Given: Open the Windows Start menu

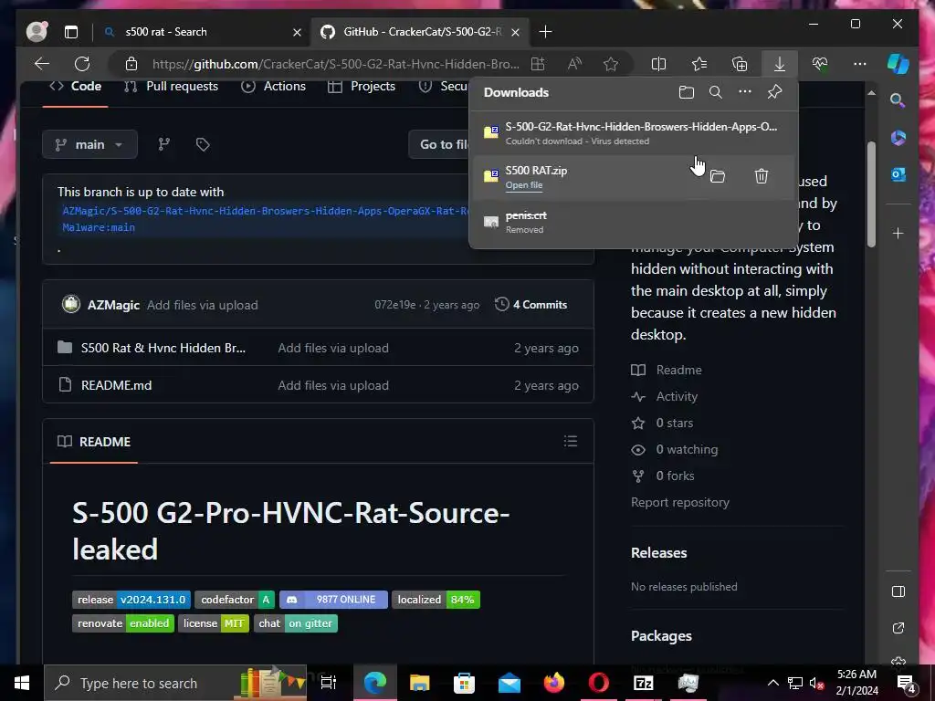Looking at the screenshot, I should coord(22,683).
